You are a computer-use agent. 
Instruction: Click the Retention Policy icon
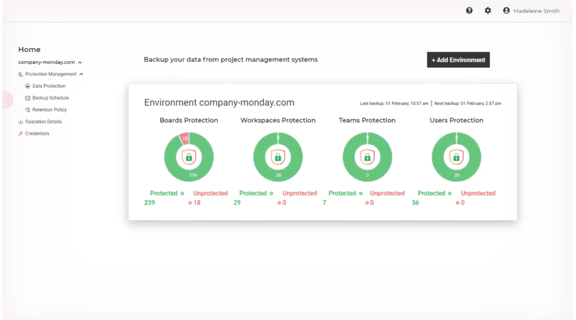point(28,110)
